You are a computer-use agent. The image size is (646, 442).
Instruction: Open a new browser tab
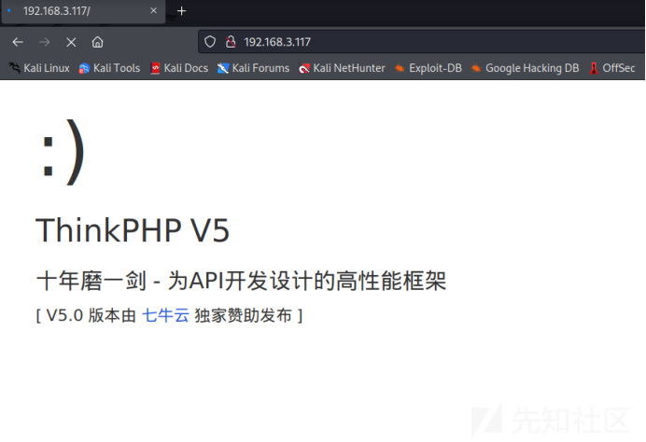click(182, 11)
